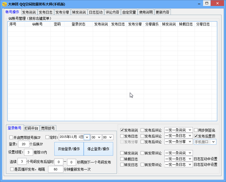
Task: Click the 转载日志 column header
Action: pyautogui.click(x=186, y=24)
